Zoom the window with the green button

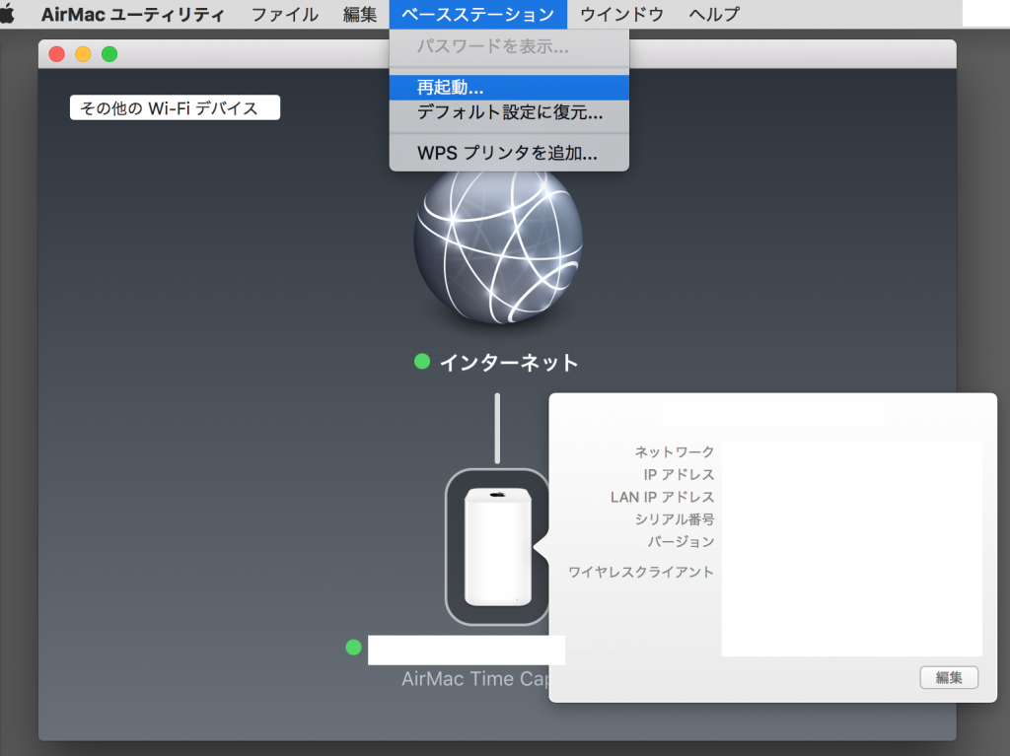tap(109, 54)
